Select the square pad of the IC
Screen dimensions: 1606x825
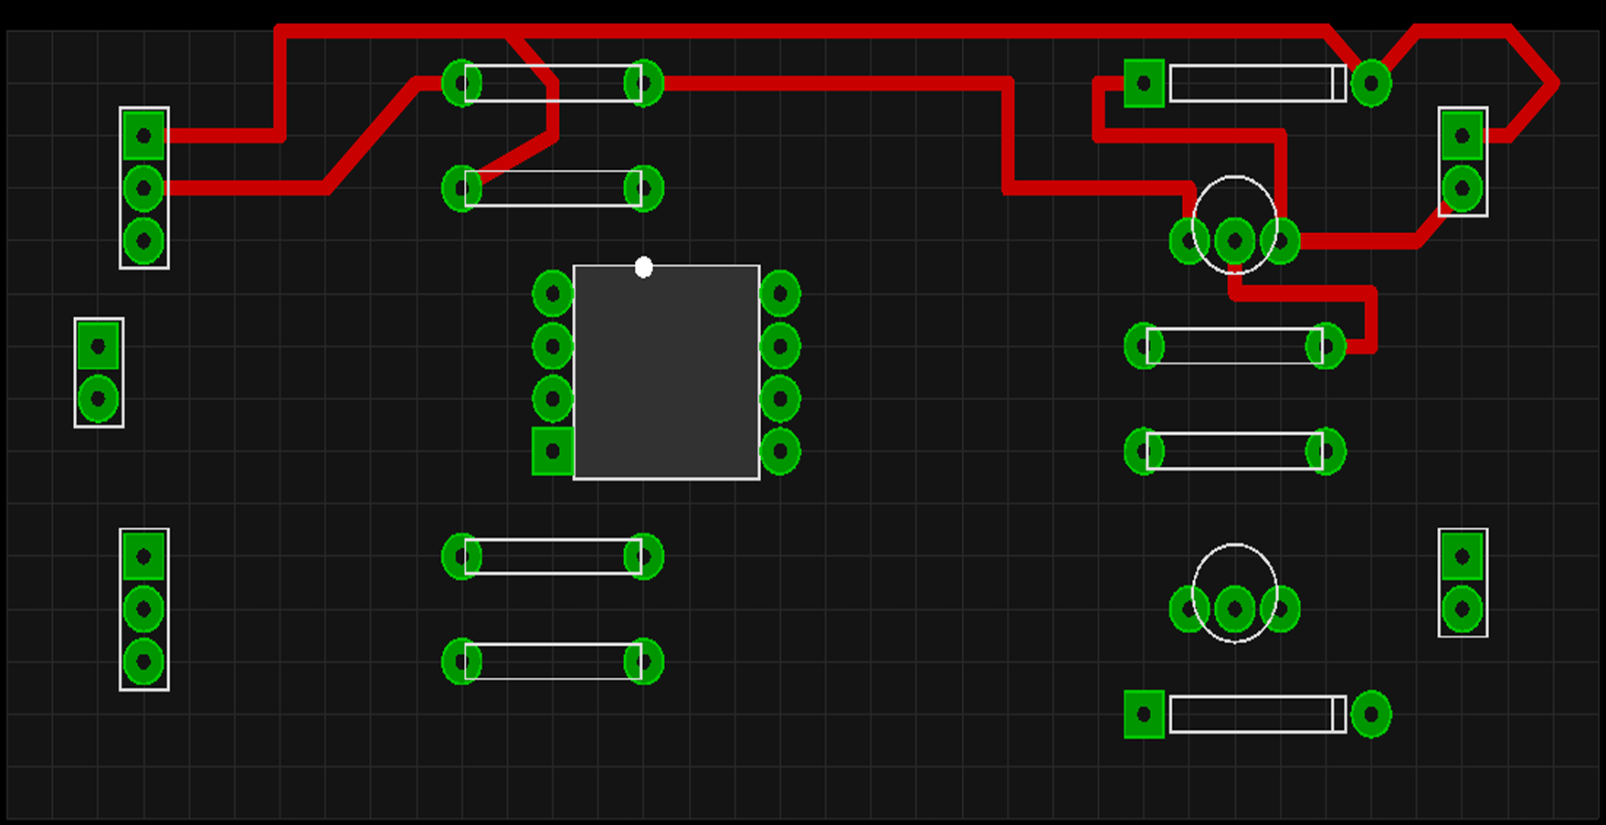pyautogui.click(x=551, y=450)
